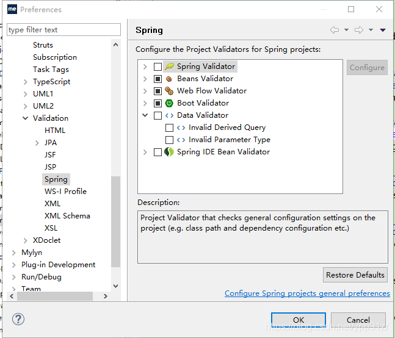The width and height of the screenshot is (395, 338).
Task: Click the validator Description text box
Action: [263, 237]
